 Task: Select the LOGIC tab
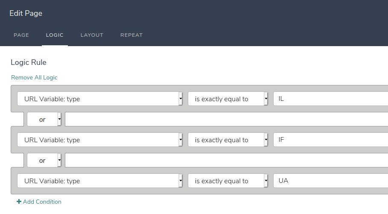55,35
